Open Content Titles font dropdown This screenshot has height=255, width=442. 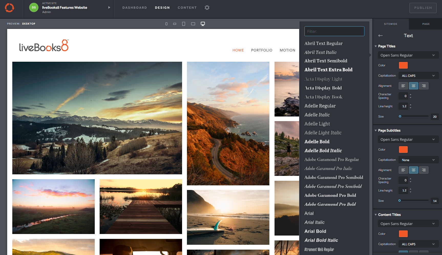coord(408,224)
